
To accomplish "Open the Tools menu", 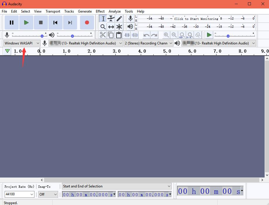I will pyautogui.click(x=129, y=11).
